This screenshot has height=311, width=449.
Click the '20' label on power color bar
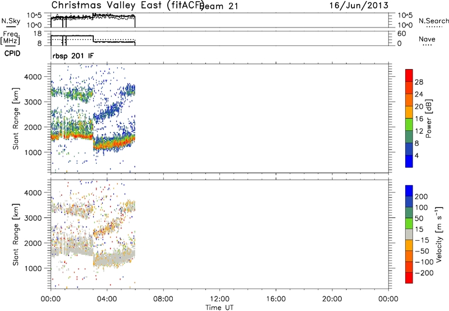click(419, 107)
